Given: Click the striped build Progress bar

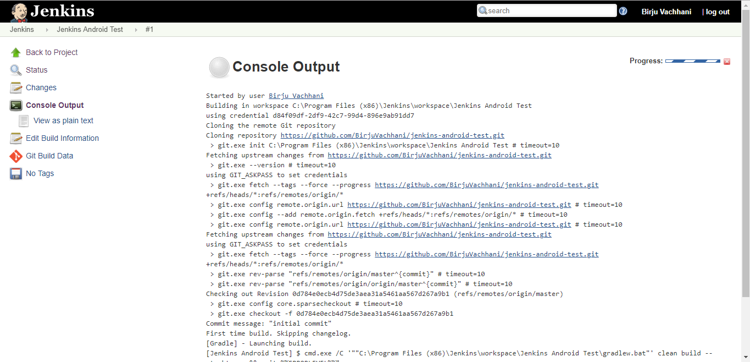Looking at the screenshot, I should pos(692,62).
